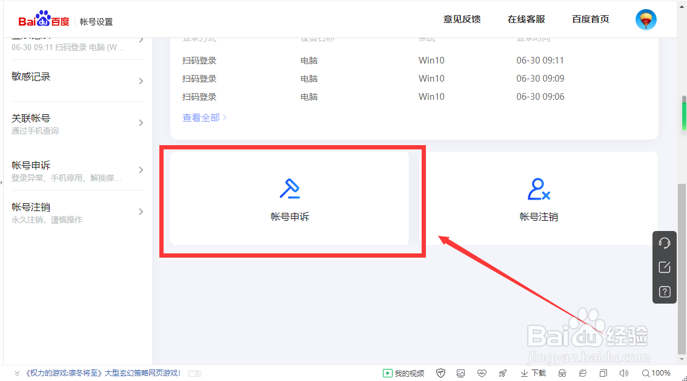The height and width of the screenshot is (381, 687).
Task: Expand the 帐号注销 sidebar entry
Action: [77, 207]
